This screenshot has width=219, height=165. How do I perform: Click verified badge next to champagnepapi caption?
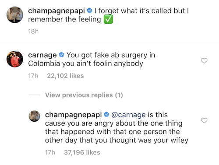pyautogui.click(x=89, y=11)
